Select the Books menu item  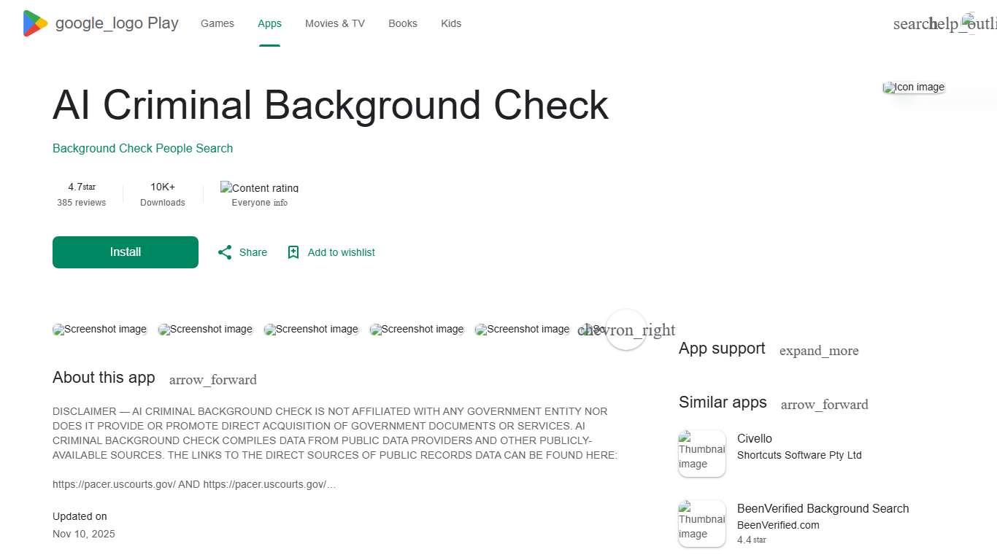[402, 23]
